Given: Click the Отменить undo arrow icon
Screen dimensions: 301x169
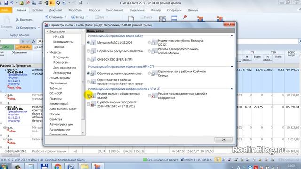Looking at the screenshot, I should click(x=47, y=17).
